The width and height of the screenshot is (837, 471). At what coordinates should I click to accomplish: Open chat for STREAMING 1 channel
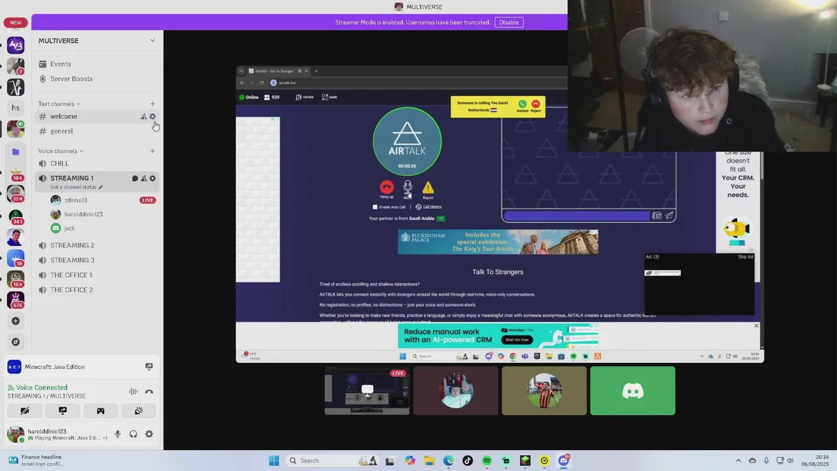coord(135,179)
